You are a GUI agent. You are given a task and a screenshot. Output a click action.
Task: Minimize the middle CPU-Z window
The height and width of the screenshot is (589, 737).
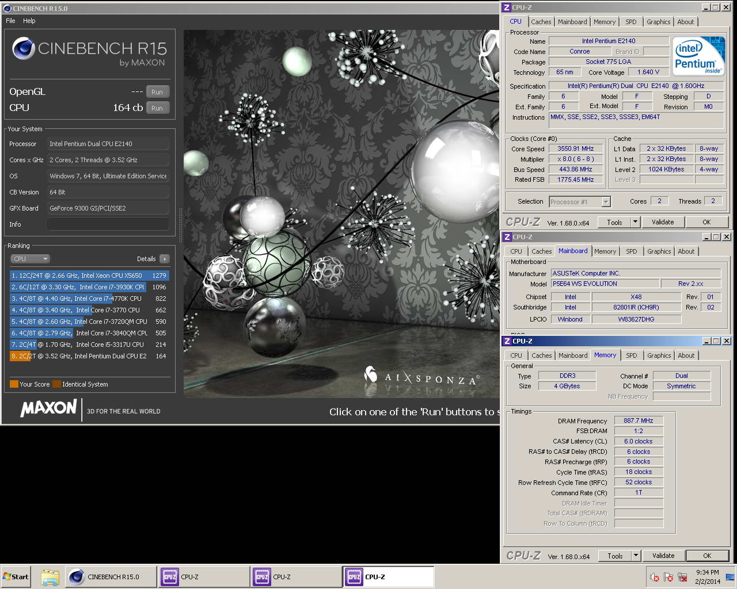(706, 237)
